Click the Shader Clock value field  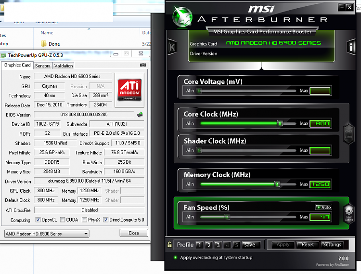tap(320, 151)
